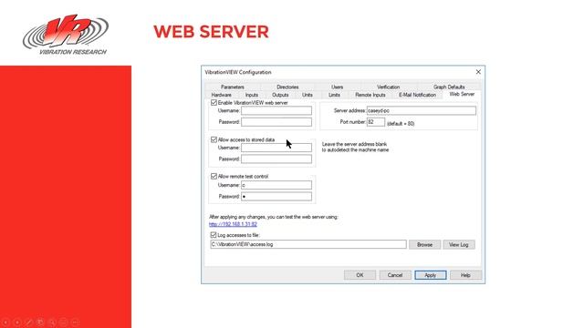Image resolution: width=584 pixels, height=328 pixels.
Task: Click the remote test control Password field
Action: click(x=276, y=197)
